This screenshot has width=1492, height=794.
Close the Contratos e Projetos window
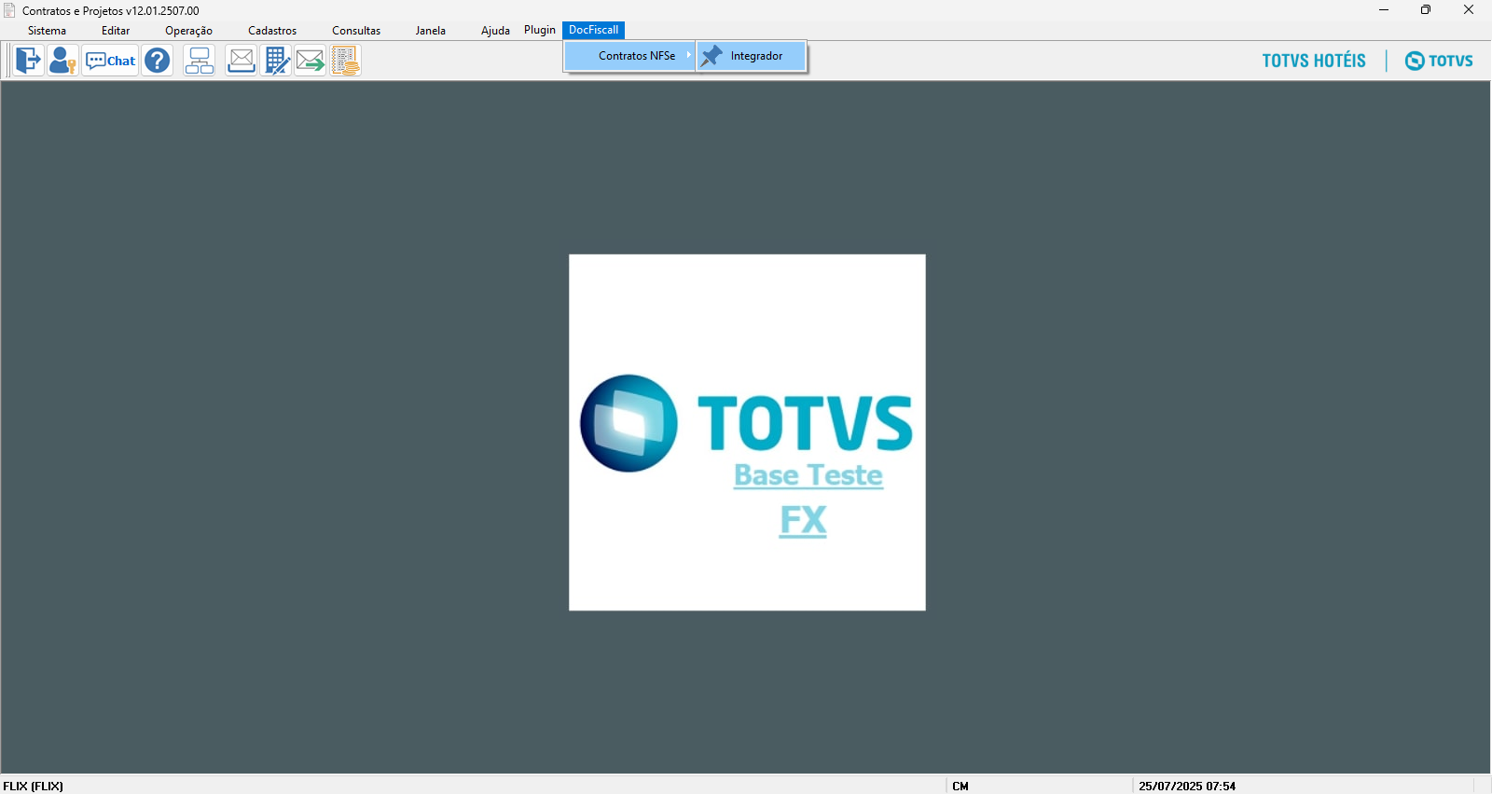pyautogui.click(x=1469, y=10)
